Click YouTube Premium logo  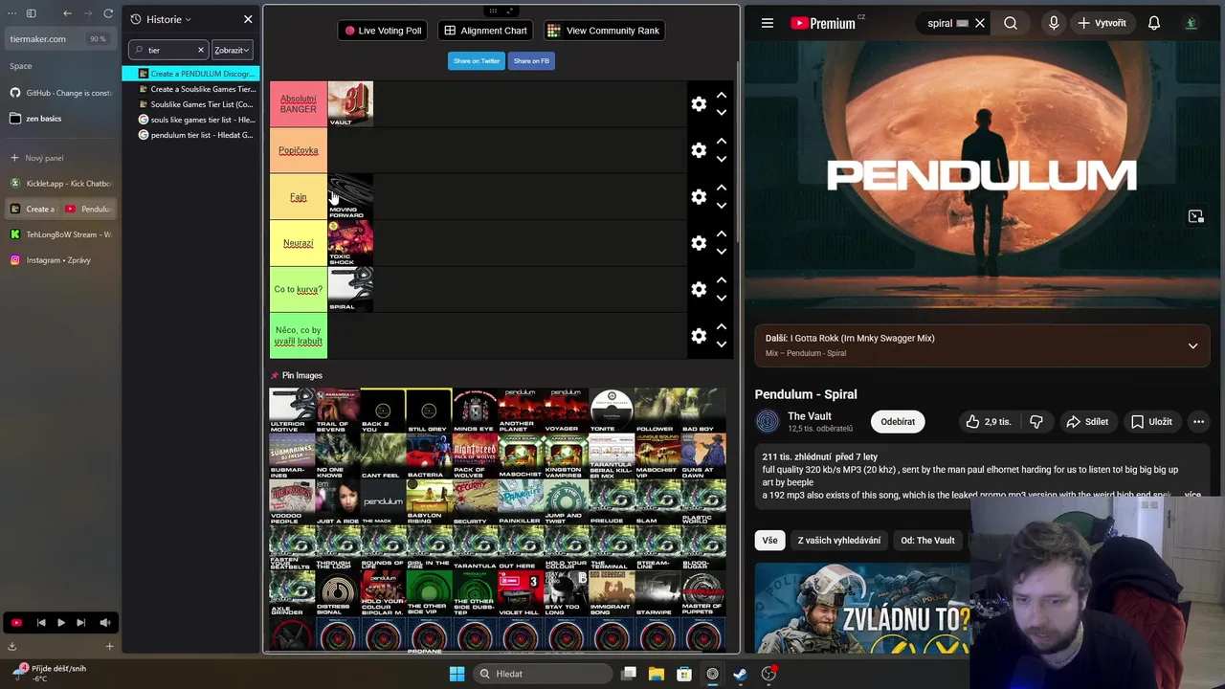click(x=825, y=23)
